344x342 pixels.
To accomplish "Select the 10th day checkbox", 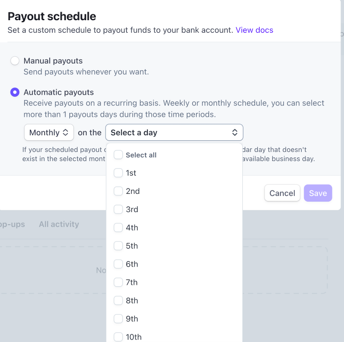I will [119, 337].
